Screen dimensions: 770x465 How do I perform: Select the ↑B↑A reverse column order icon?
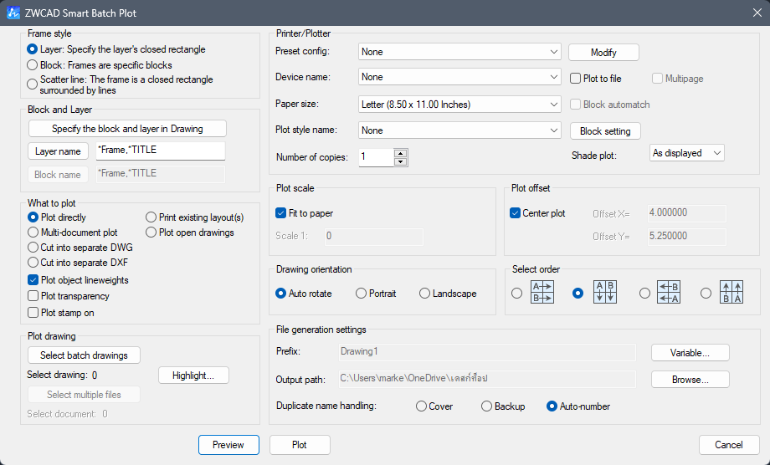[x=731, y=293]
